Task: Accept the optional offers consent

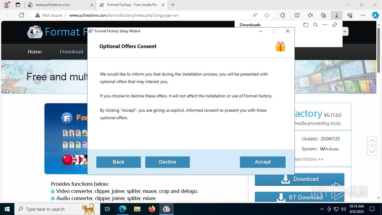Action: [x=263, y=162]
